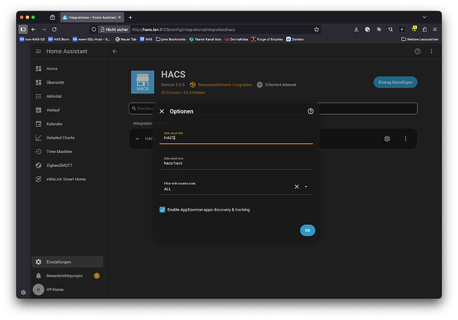
Task: Open the browser extensions puzzle icon
Action: click(x=424, y=29)
